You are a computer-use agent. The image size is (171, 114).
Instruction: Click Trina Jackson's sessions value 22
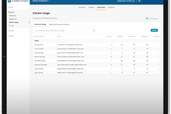pos(122,45)
